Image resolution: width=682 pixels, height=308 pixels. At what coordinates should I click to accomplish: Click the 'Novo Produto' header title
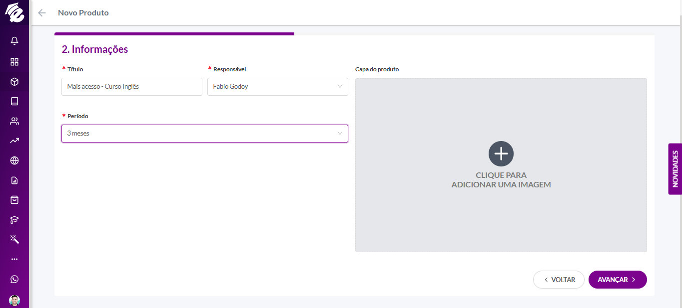[83, 13]
